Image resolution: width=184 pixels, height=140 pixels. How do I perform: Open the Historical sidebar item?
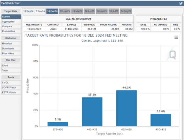[11, 44]
